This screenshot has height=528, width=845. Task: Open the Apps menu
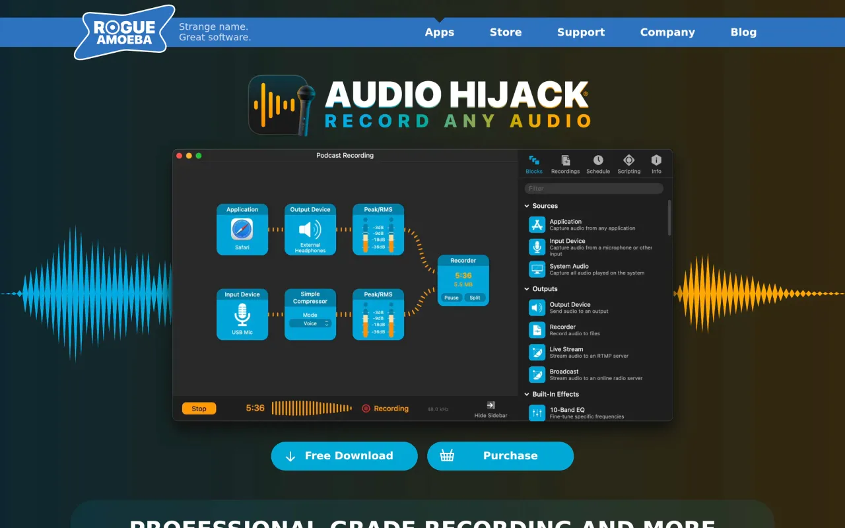click(x=440, y=32)
